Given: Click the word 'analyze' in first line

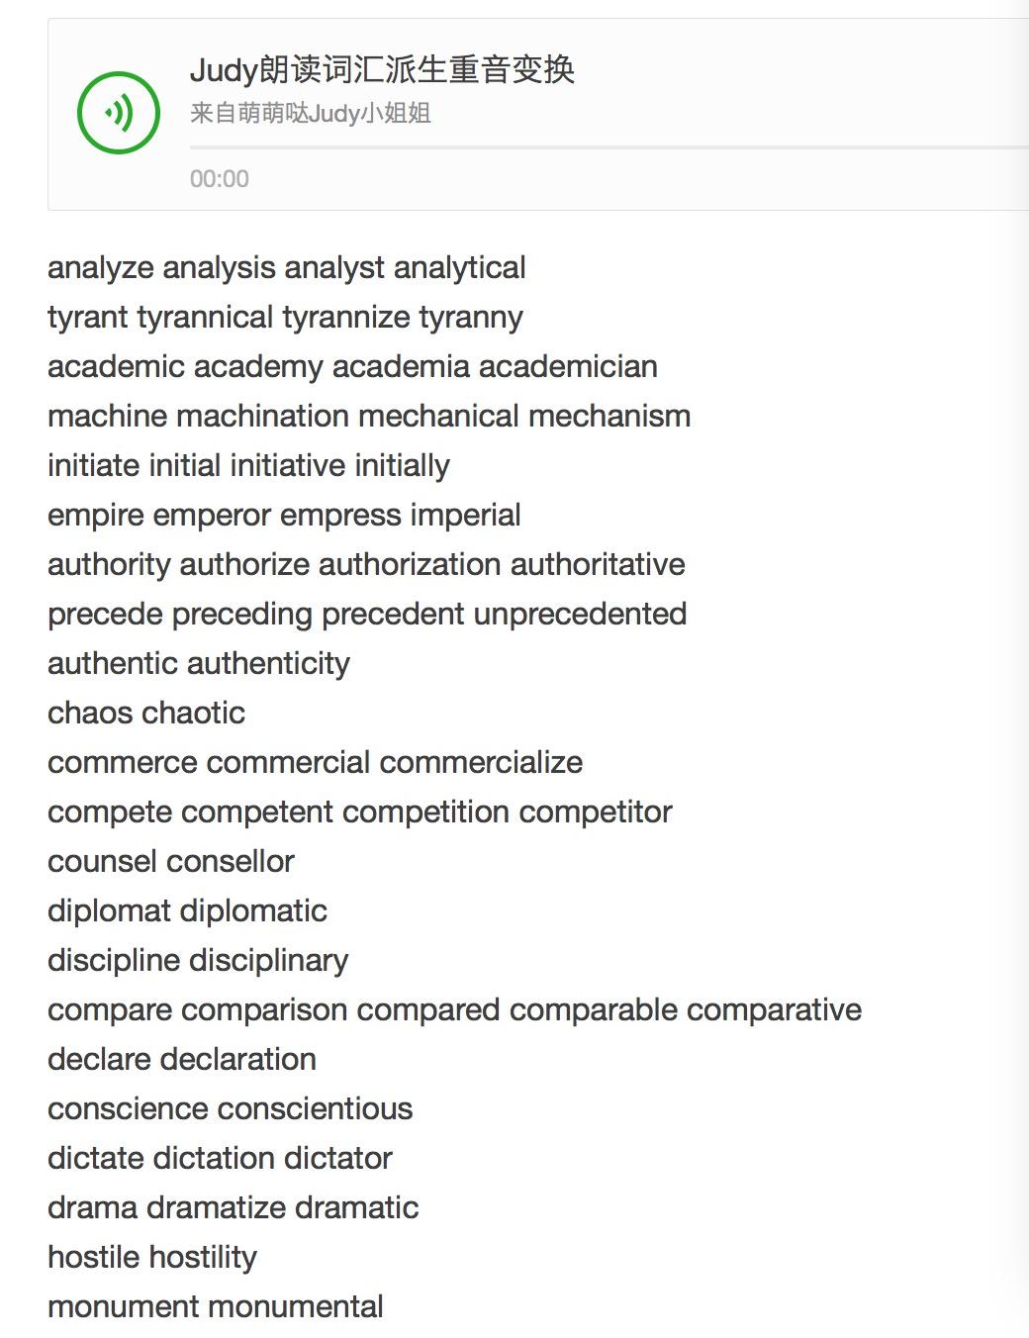Looking at the screenshot, I should (101, 268).
